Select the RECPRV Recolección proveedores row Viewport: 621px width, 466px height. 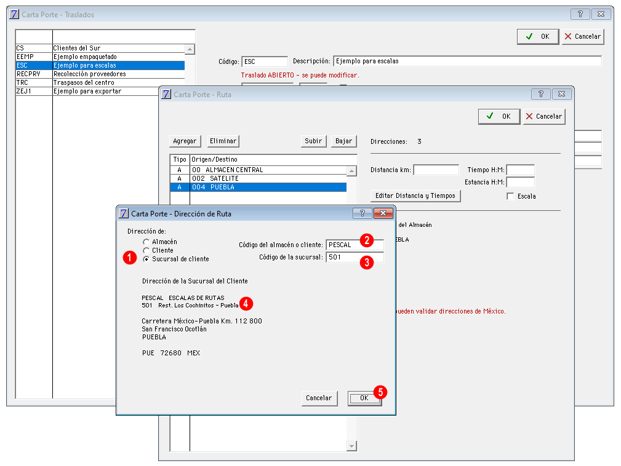click(100, 74)
